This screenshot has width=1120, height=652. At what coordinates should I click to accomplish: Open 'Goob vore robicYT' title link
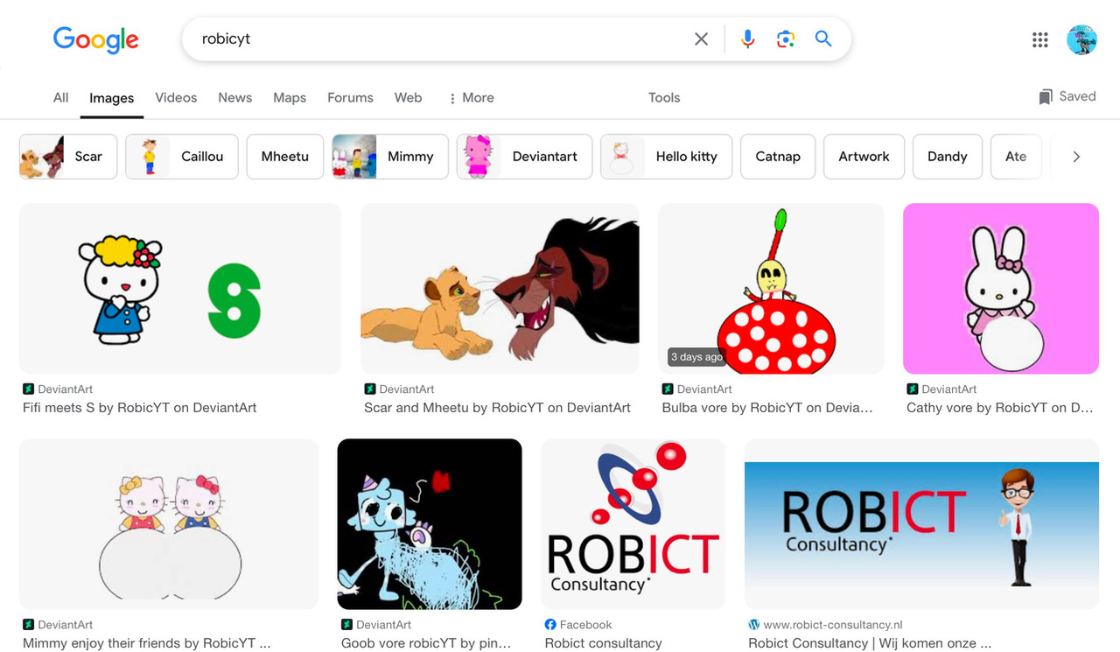tap(426, 643)
